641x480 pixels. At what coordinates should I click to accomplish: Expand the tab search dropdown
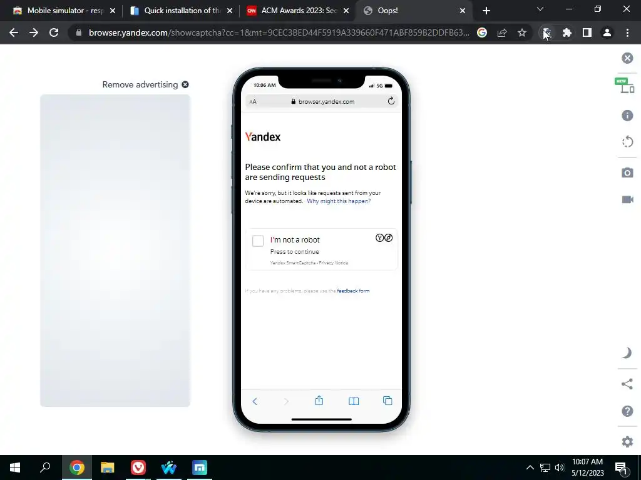click(540, 9)
